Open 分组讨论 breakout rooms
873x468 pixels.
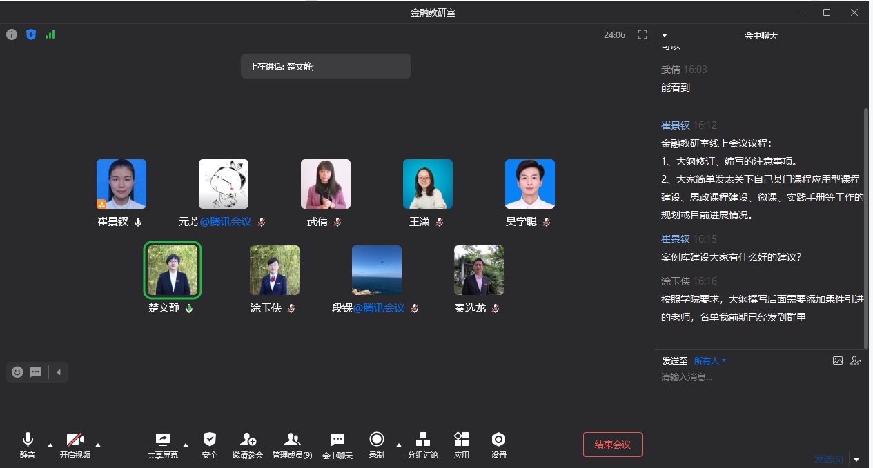[x=423, y=445]
